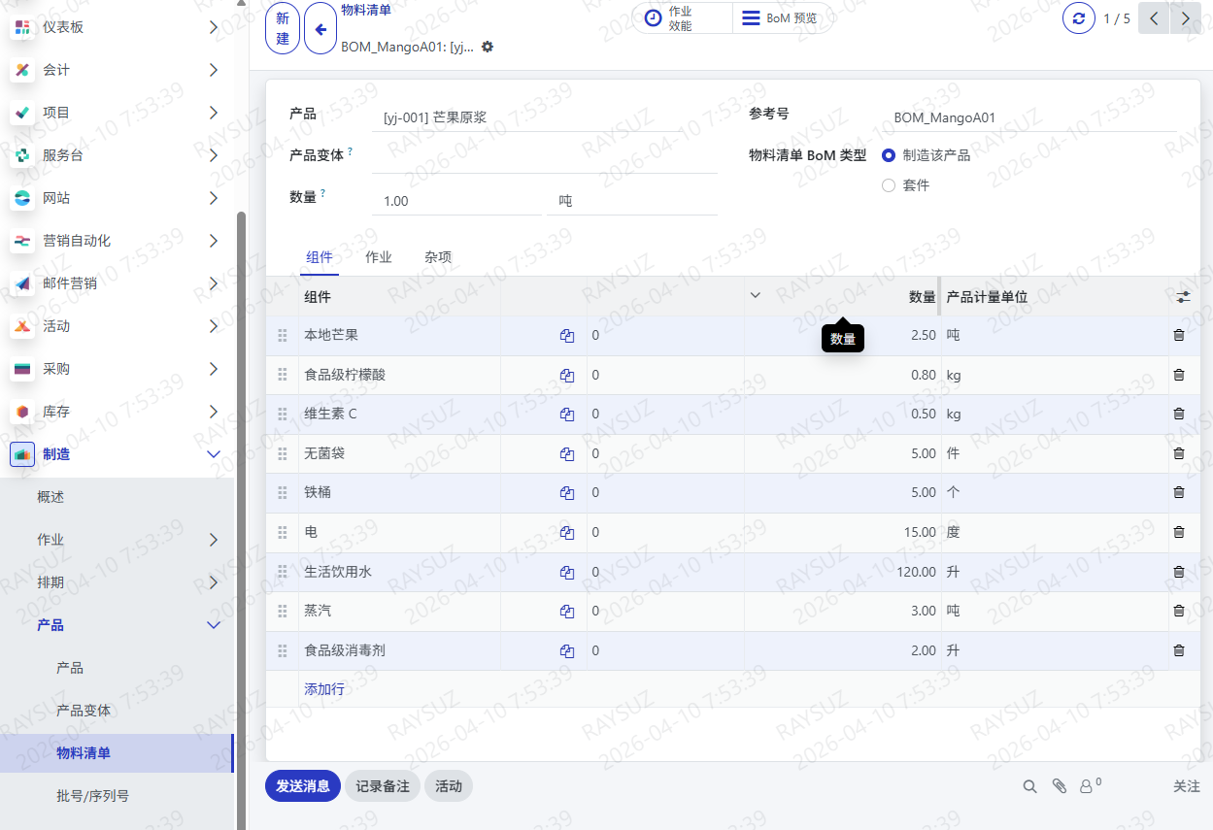Click the 添加行 link
This screenshot has width=1213, height=830.
[324, 689]
